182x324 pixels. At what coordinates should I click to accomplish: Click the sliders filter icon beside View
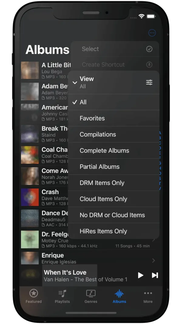(149, 82)
